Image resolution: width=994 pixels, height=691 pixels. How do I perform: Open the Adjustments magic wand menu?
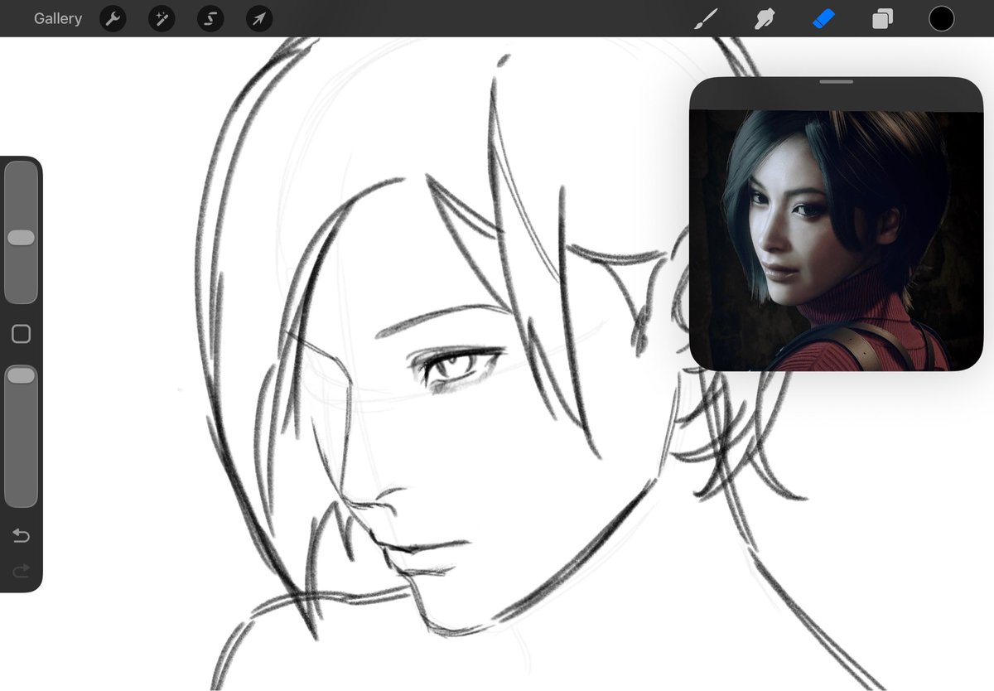[x=162, y=18]
